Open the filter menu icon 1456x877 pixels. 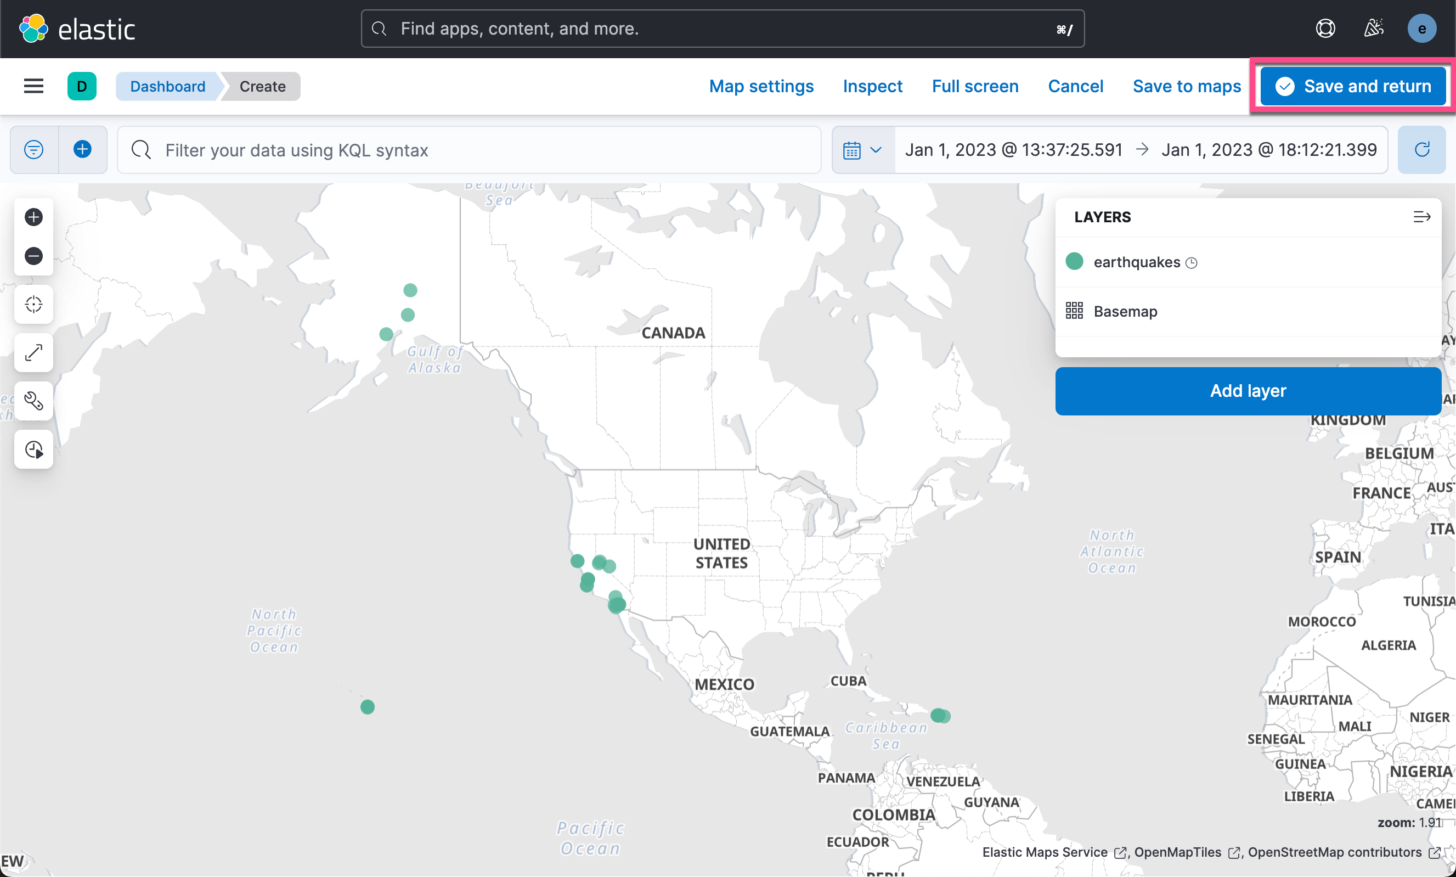(x=33, y=149)
